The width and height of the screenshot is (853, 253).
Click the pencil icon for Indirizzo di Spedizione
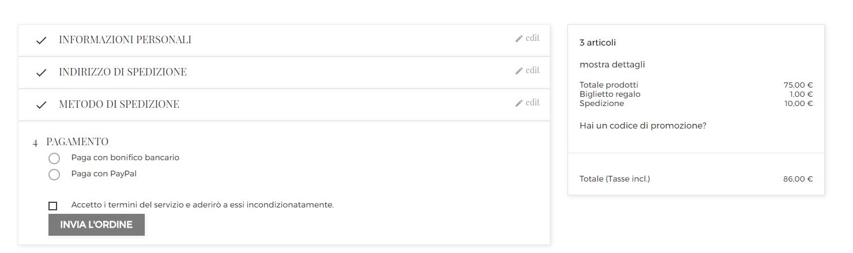(x=519, y=71)
